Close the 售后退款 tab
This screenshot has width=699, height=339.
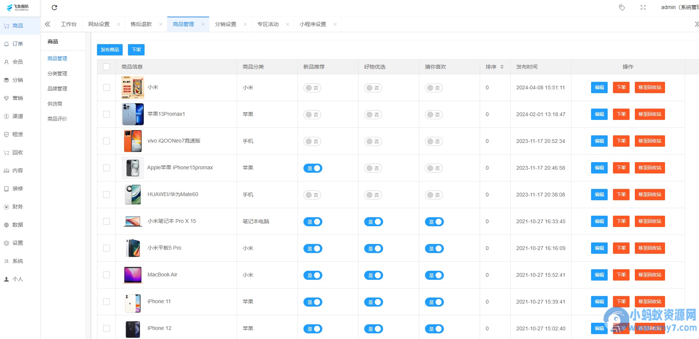(x=161, y=24)
